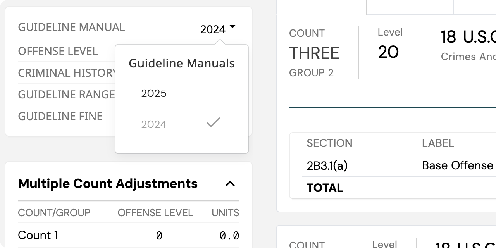This screenshot has width=496, height=248.
Task: Click the 2B3.1(a) section entry
Action: coord(327,165)
